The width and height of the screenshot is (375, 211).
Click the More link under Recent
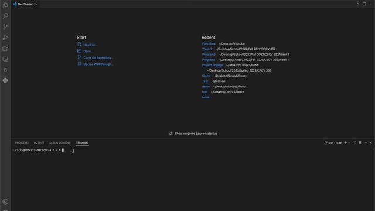click(x=207, y=97)
